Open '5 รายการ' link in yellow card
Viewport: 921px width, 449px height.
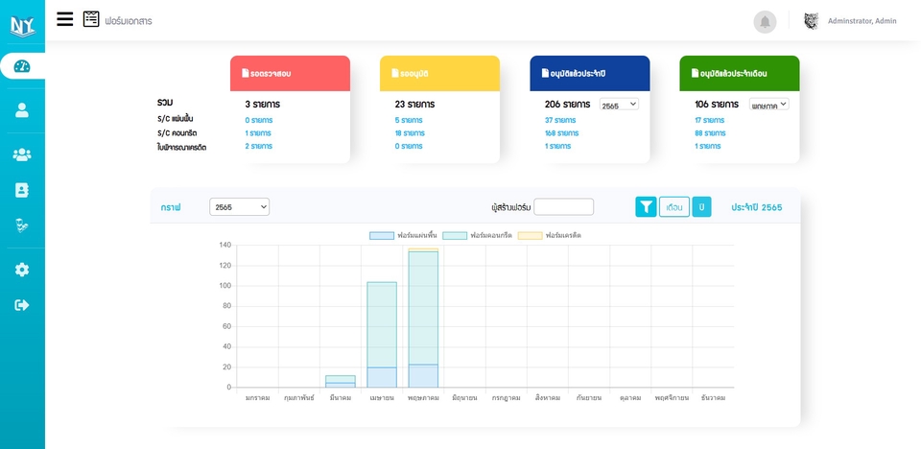tap(409, 121)
